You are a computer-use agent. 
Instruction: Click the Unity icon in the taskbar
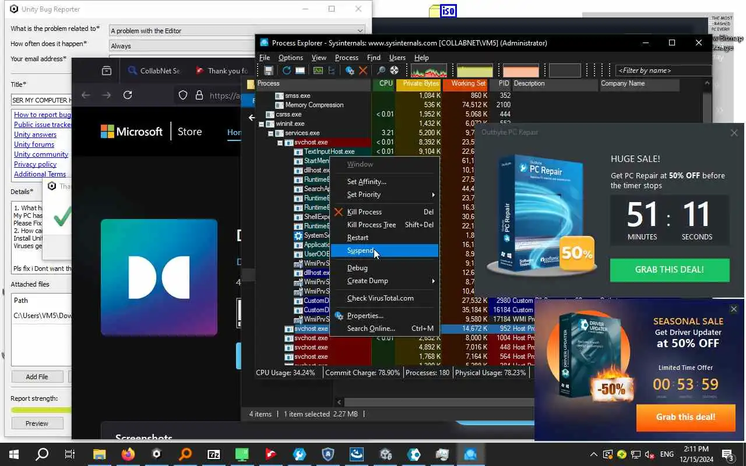pos(156,454)
